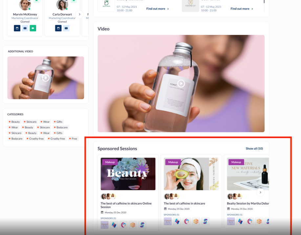Click blue slashes sponsor logo in Online Session card

114,225
